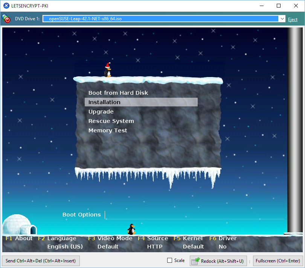The width and height of the screenshot is (305, 268).
Task: Click the igloo in the bottom-left corner
Action: coord(20,226)
